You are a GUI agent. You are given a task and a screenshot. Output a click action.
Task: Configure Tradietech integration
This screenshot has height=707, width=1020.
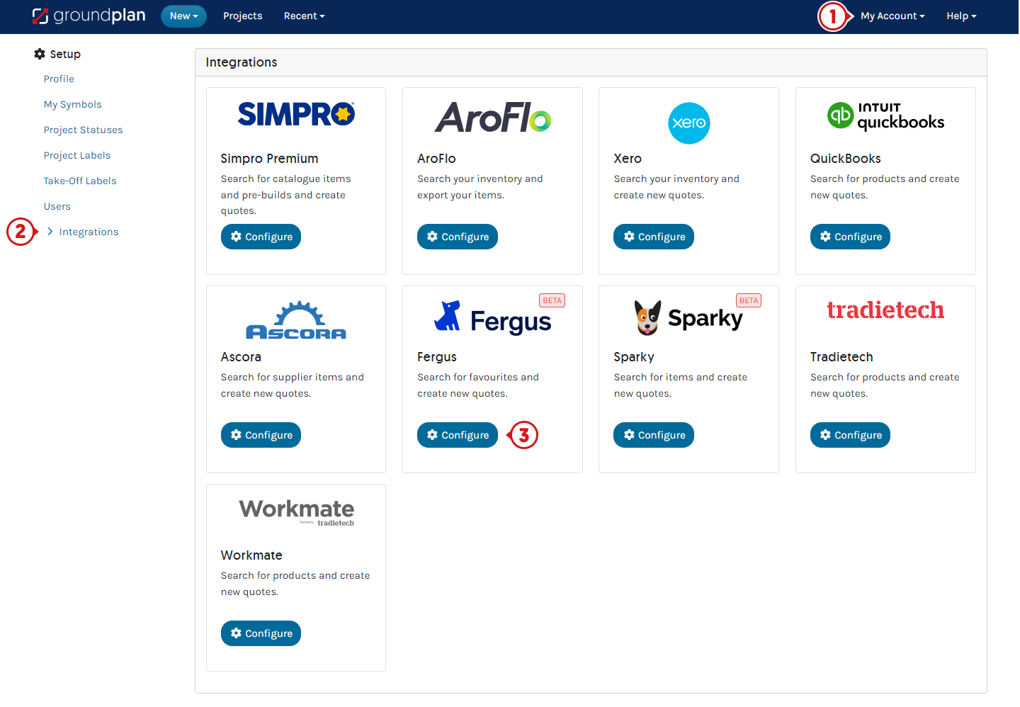point(850,435)
